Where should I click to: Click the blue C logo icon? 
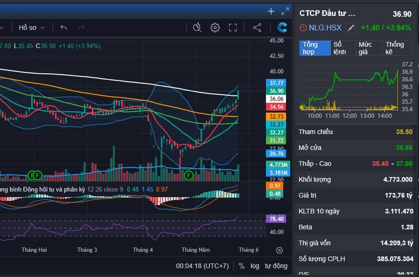click(282, 28)
